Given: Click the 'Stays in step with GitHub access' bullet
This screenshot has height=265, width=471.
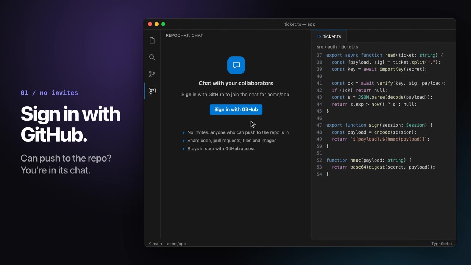Looking at the screenshot, I should (x=221, y=149).
